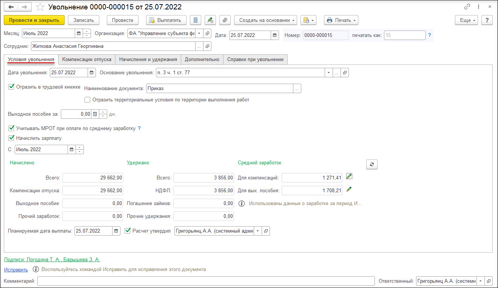This screenshot has height=288, width=498.
Task: Click the Использованы данные о заработке info text
Action: [x=305, y=203]
